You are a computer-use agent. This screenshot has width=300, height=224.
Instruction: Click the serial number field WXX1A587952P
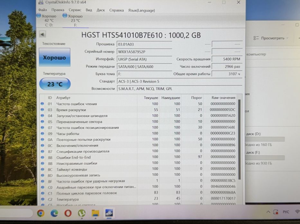pyautogui.click(x=144, y=52)
